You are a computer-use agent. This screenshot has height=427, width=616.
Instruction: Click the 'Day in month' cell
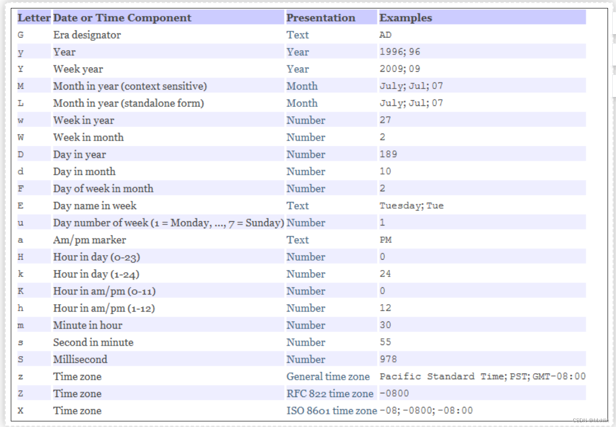[84, 172]
